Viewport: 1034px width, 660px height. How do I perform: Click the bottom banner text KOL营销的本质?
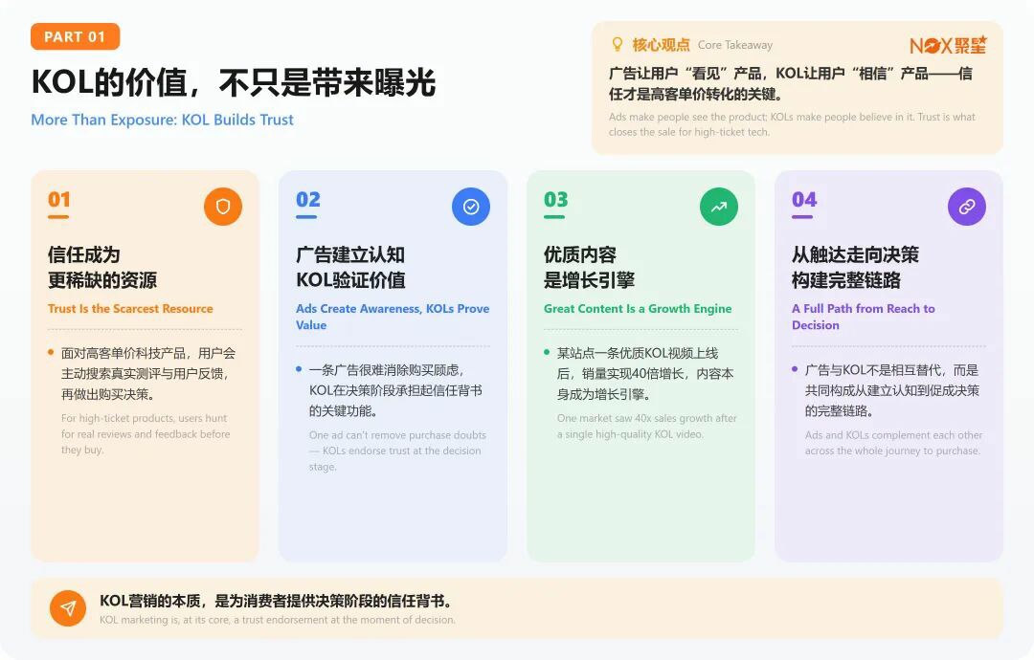click(277, 601)
